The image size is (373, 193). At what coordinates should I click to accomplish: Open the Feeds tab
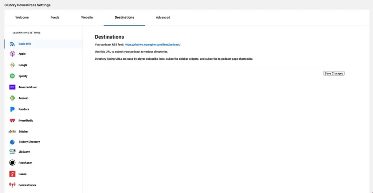[x=55, y=17]
